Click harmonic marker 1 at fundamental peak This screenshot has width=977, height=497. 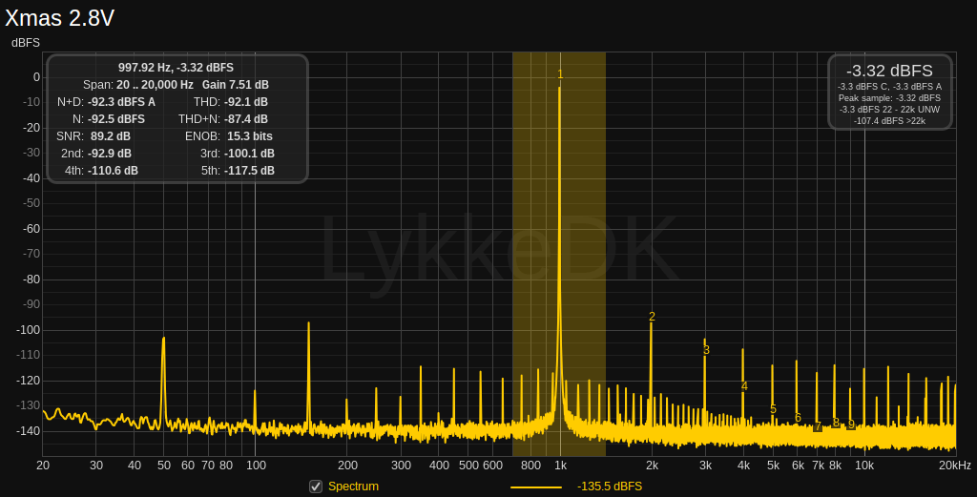(x=560, y=74)
